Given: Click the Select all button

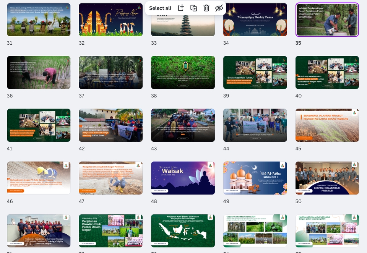Looking at the screenshot, I should coord(160,8).
